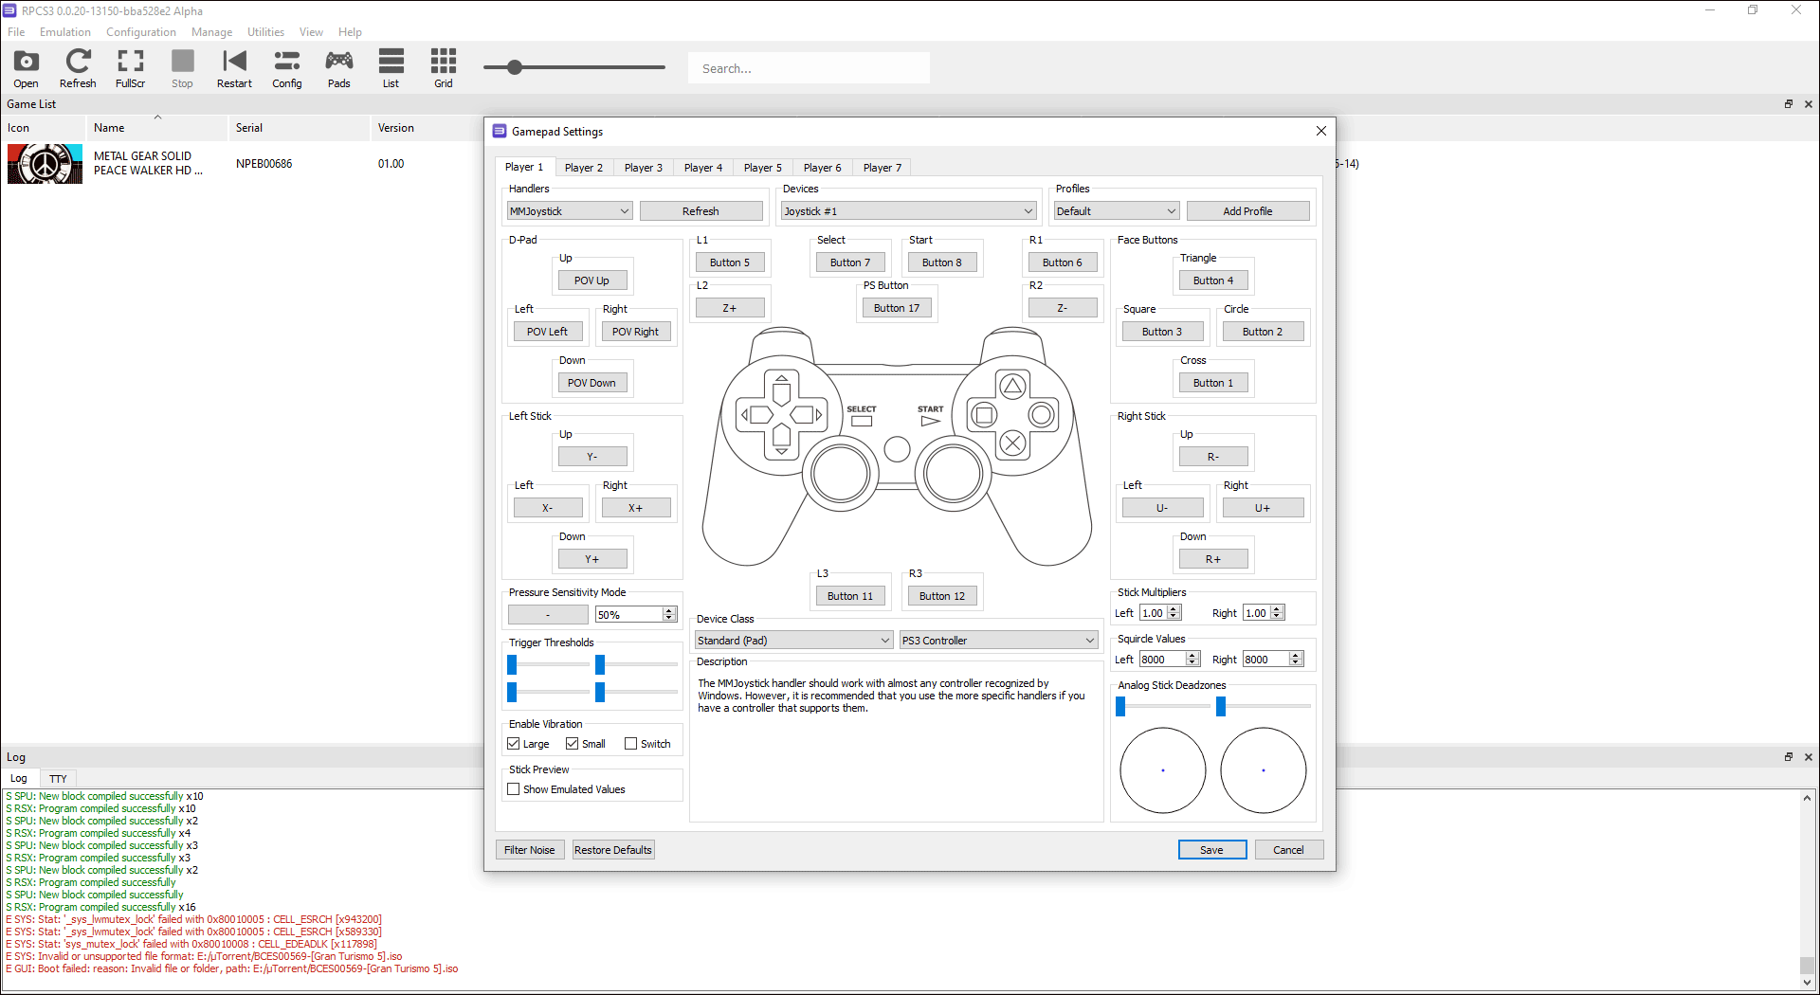Toggle fullscreen with the FullScr icon
This screenshot has width=1820, height=995.
(130, 68)
